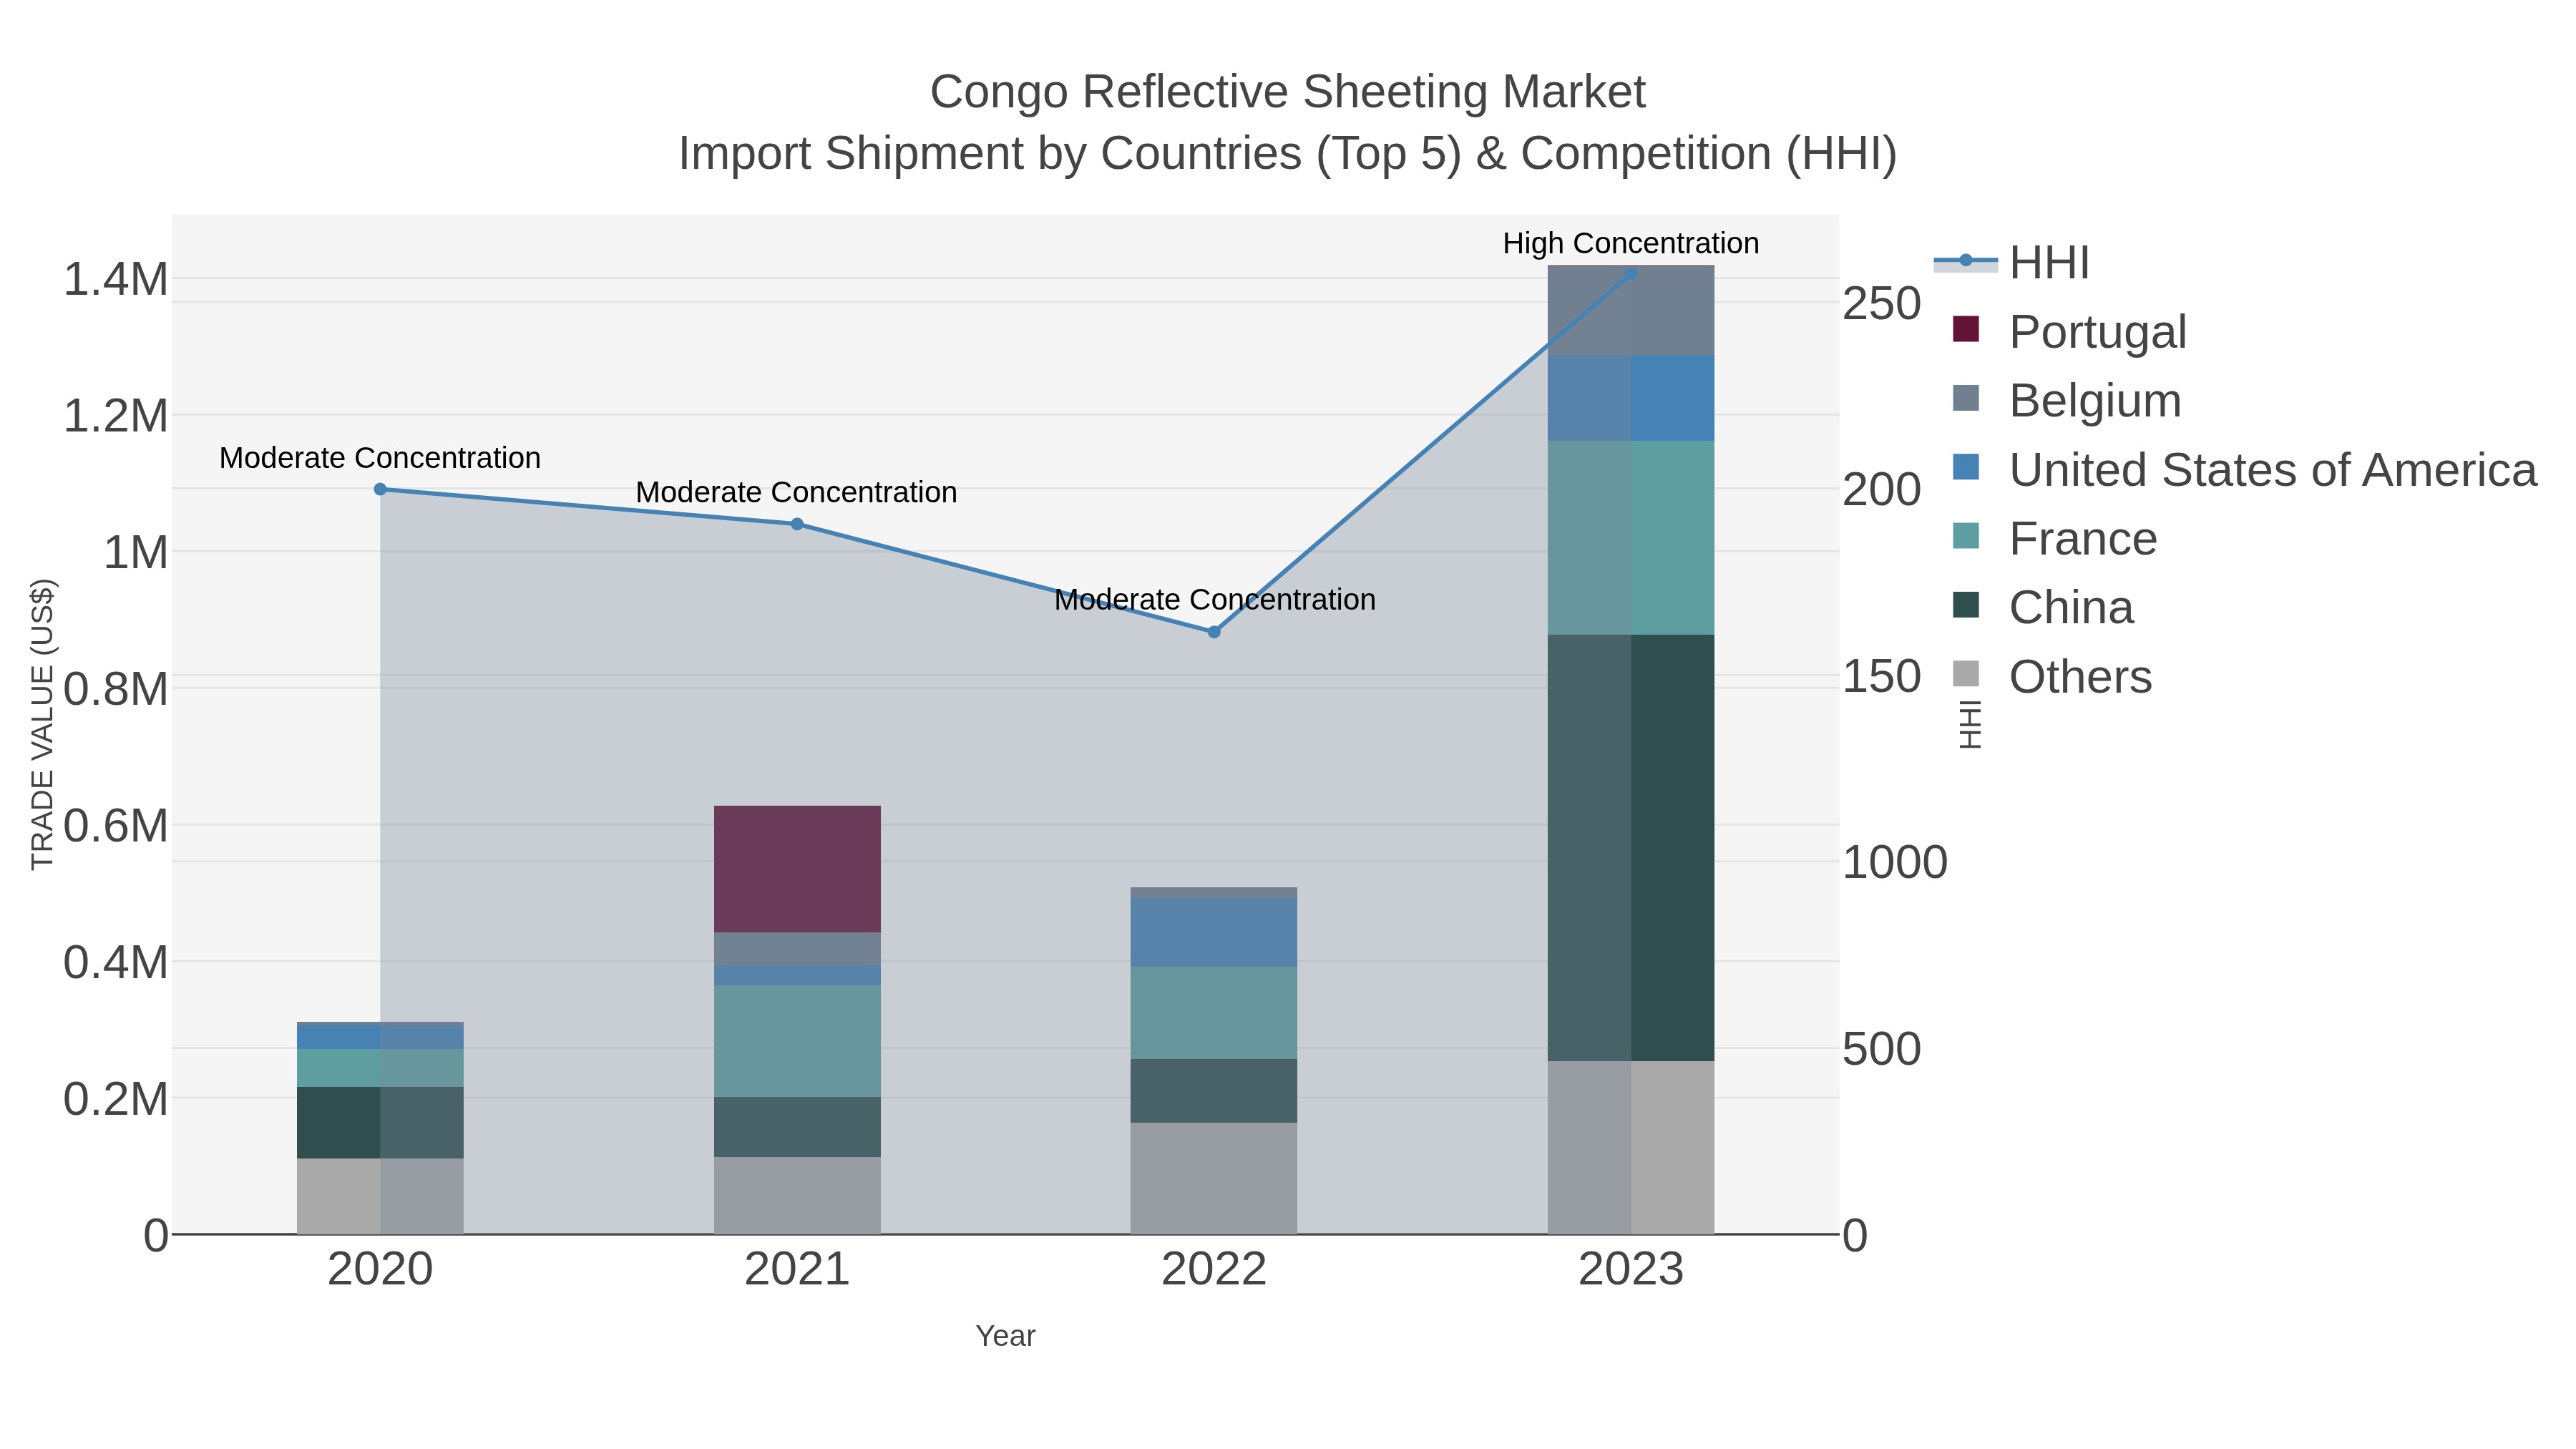Select the 2020 HHI data point
Viewport: 2576px width, 1449px height.
tap(380, 489)
